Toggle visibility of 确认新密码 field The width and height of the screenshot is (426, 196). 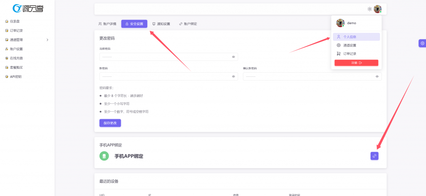377,76
